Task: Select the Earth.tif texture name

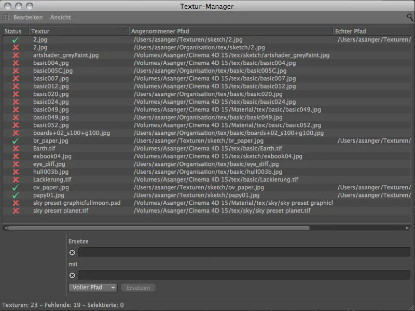Action: [44, 149]
